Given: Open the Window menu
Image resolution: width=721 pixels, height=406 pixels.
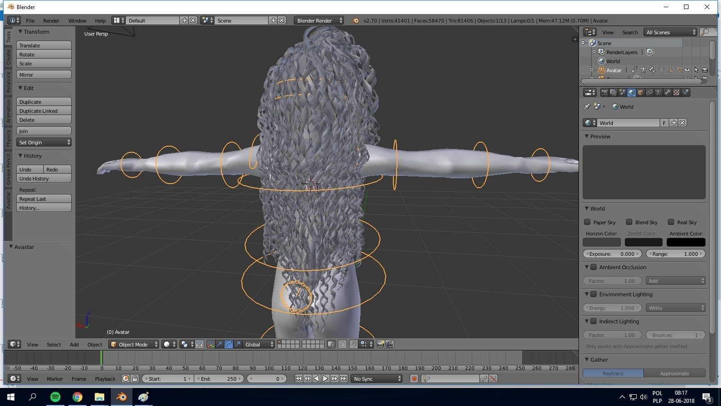Looking at the screenshot, I should point(77,20).
